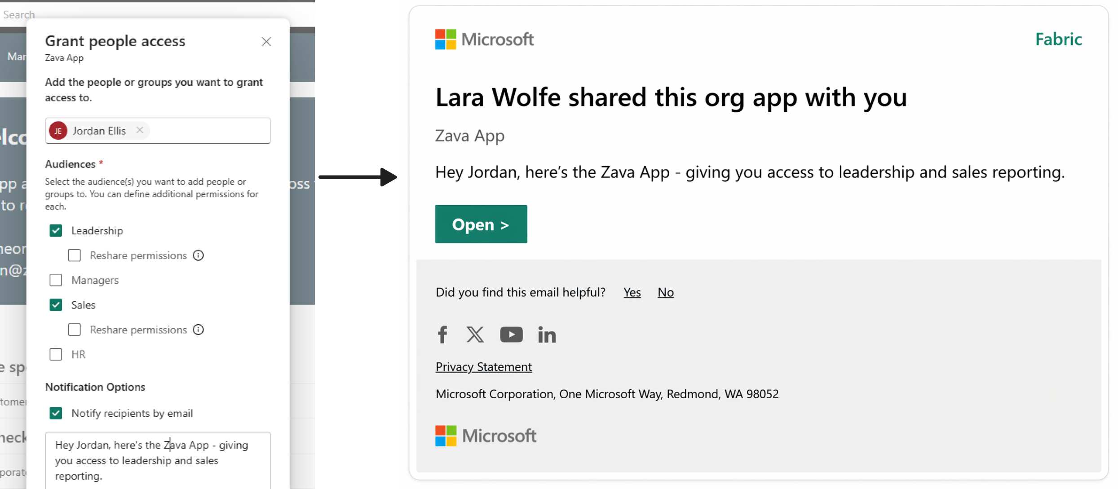Click the JE avatar of Jordan Ellis

tap(58, 131)
